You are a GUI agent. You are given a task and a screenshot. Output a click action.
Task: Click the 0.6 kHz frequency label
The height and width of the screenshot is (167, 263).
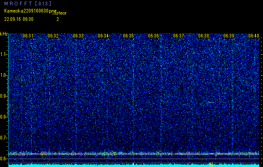(4, 159)
